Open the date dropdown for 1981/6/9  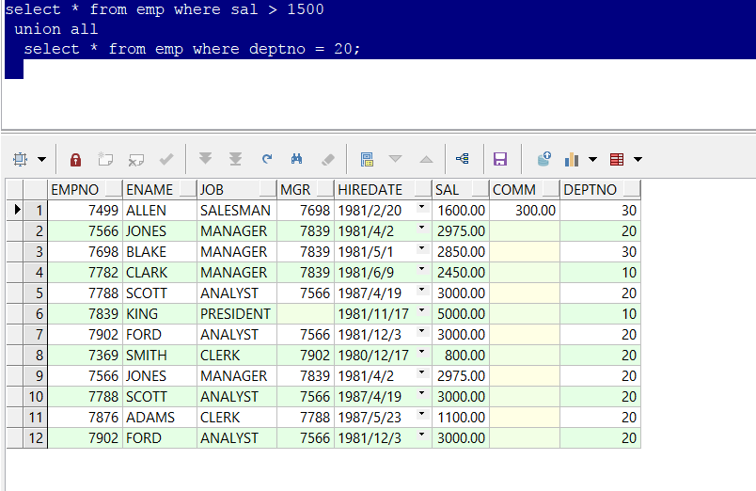pos(422,270)
